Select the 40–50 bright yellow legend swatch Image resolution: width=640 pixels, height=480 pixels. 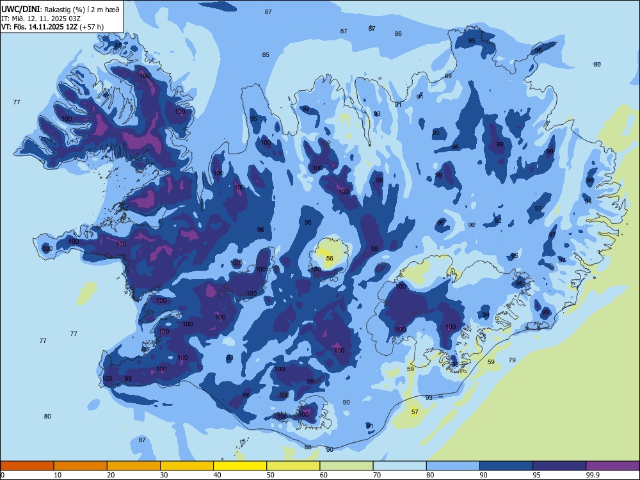pyautogui.click(x=240, y=466)
